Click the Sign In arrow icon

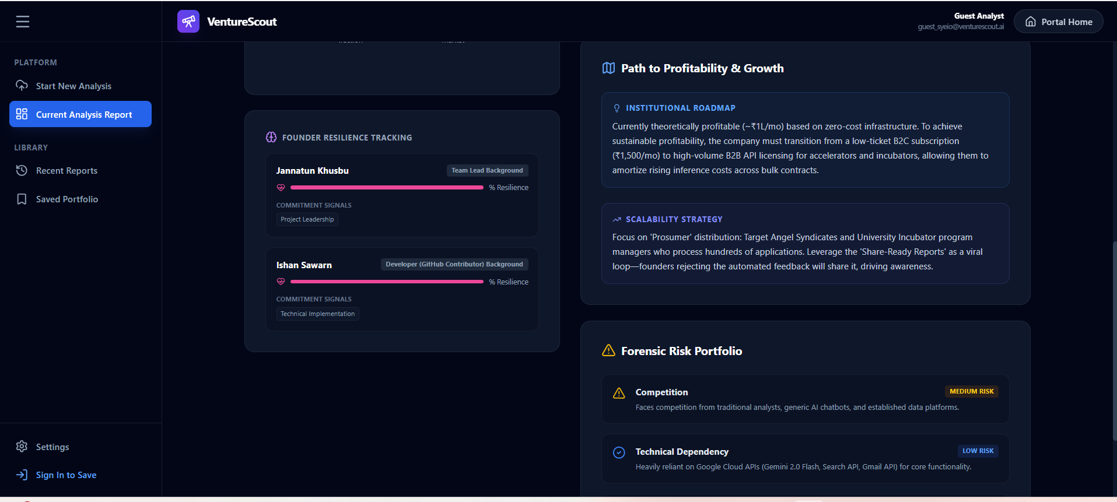[x=22, y=475]
